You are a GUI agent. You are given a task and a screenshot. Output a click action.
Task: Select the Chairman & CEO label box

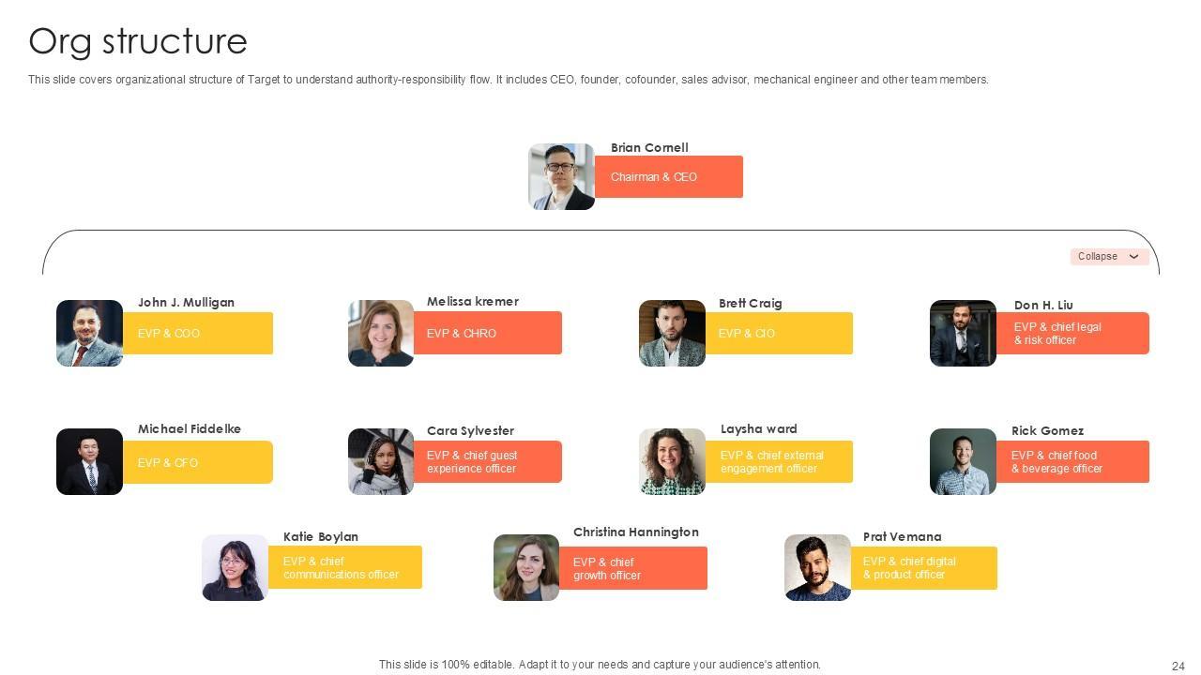(x=668, y=177)
